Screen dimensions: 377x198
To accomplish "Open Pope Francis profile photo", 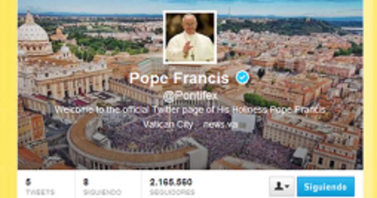I will click(190, 37).
